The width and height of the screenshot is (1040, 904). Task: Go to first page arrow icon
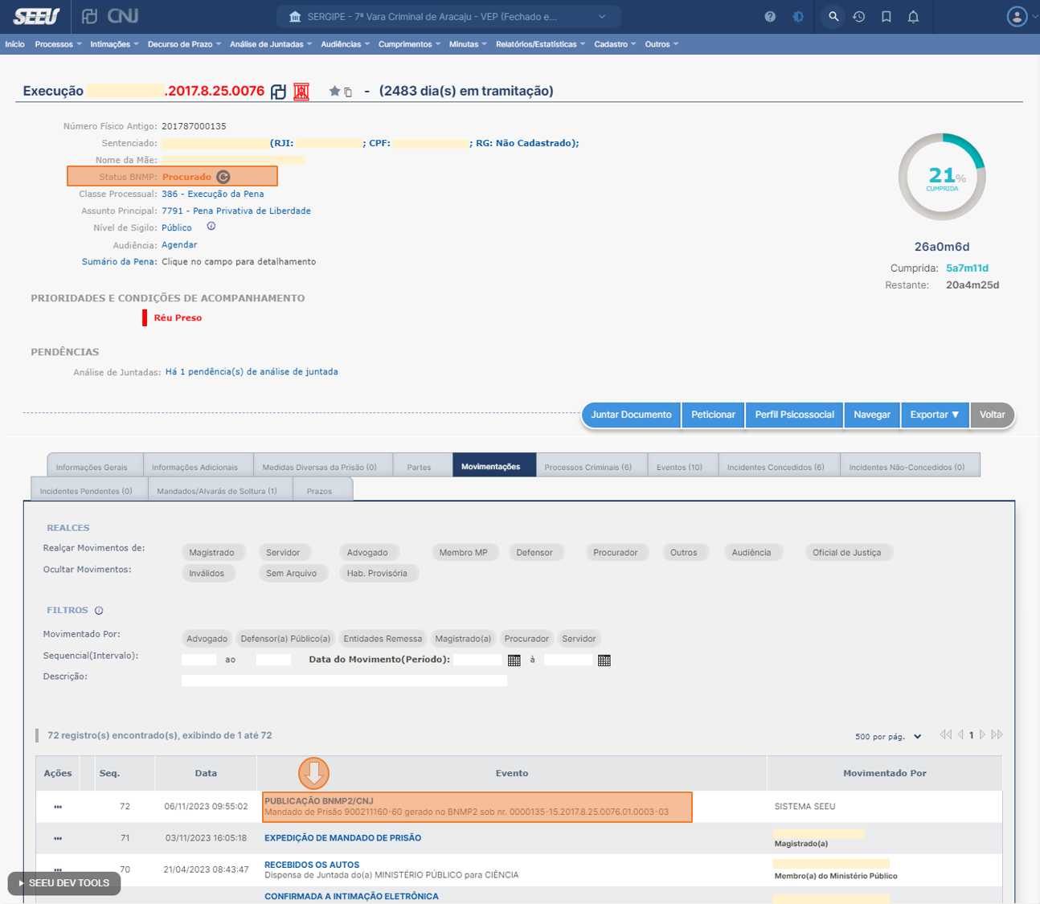tap(946, 734)
